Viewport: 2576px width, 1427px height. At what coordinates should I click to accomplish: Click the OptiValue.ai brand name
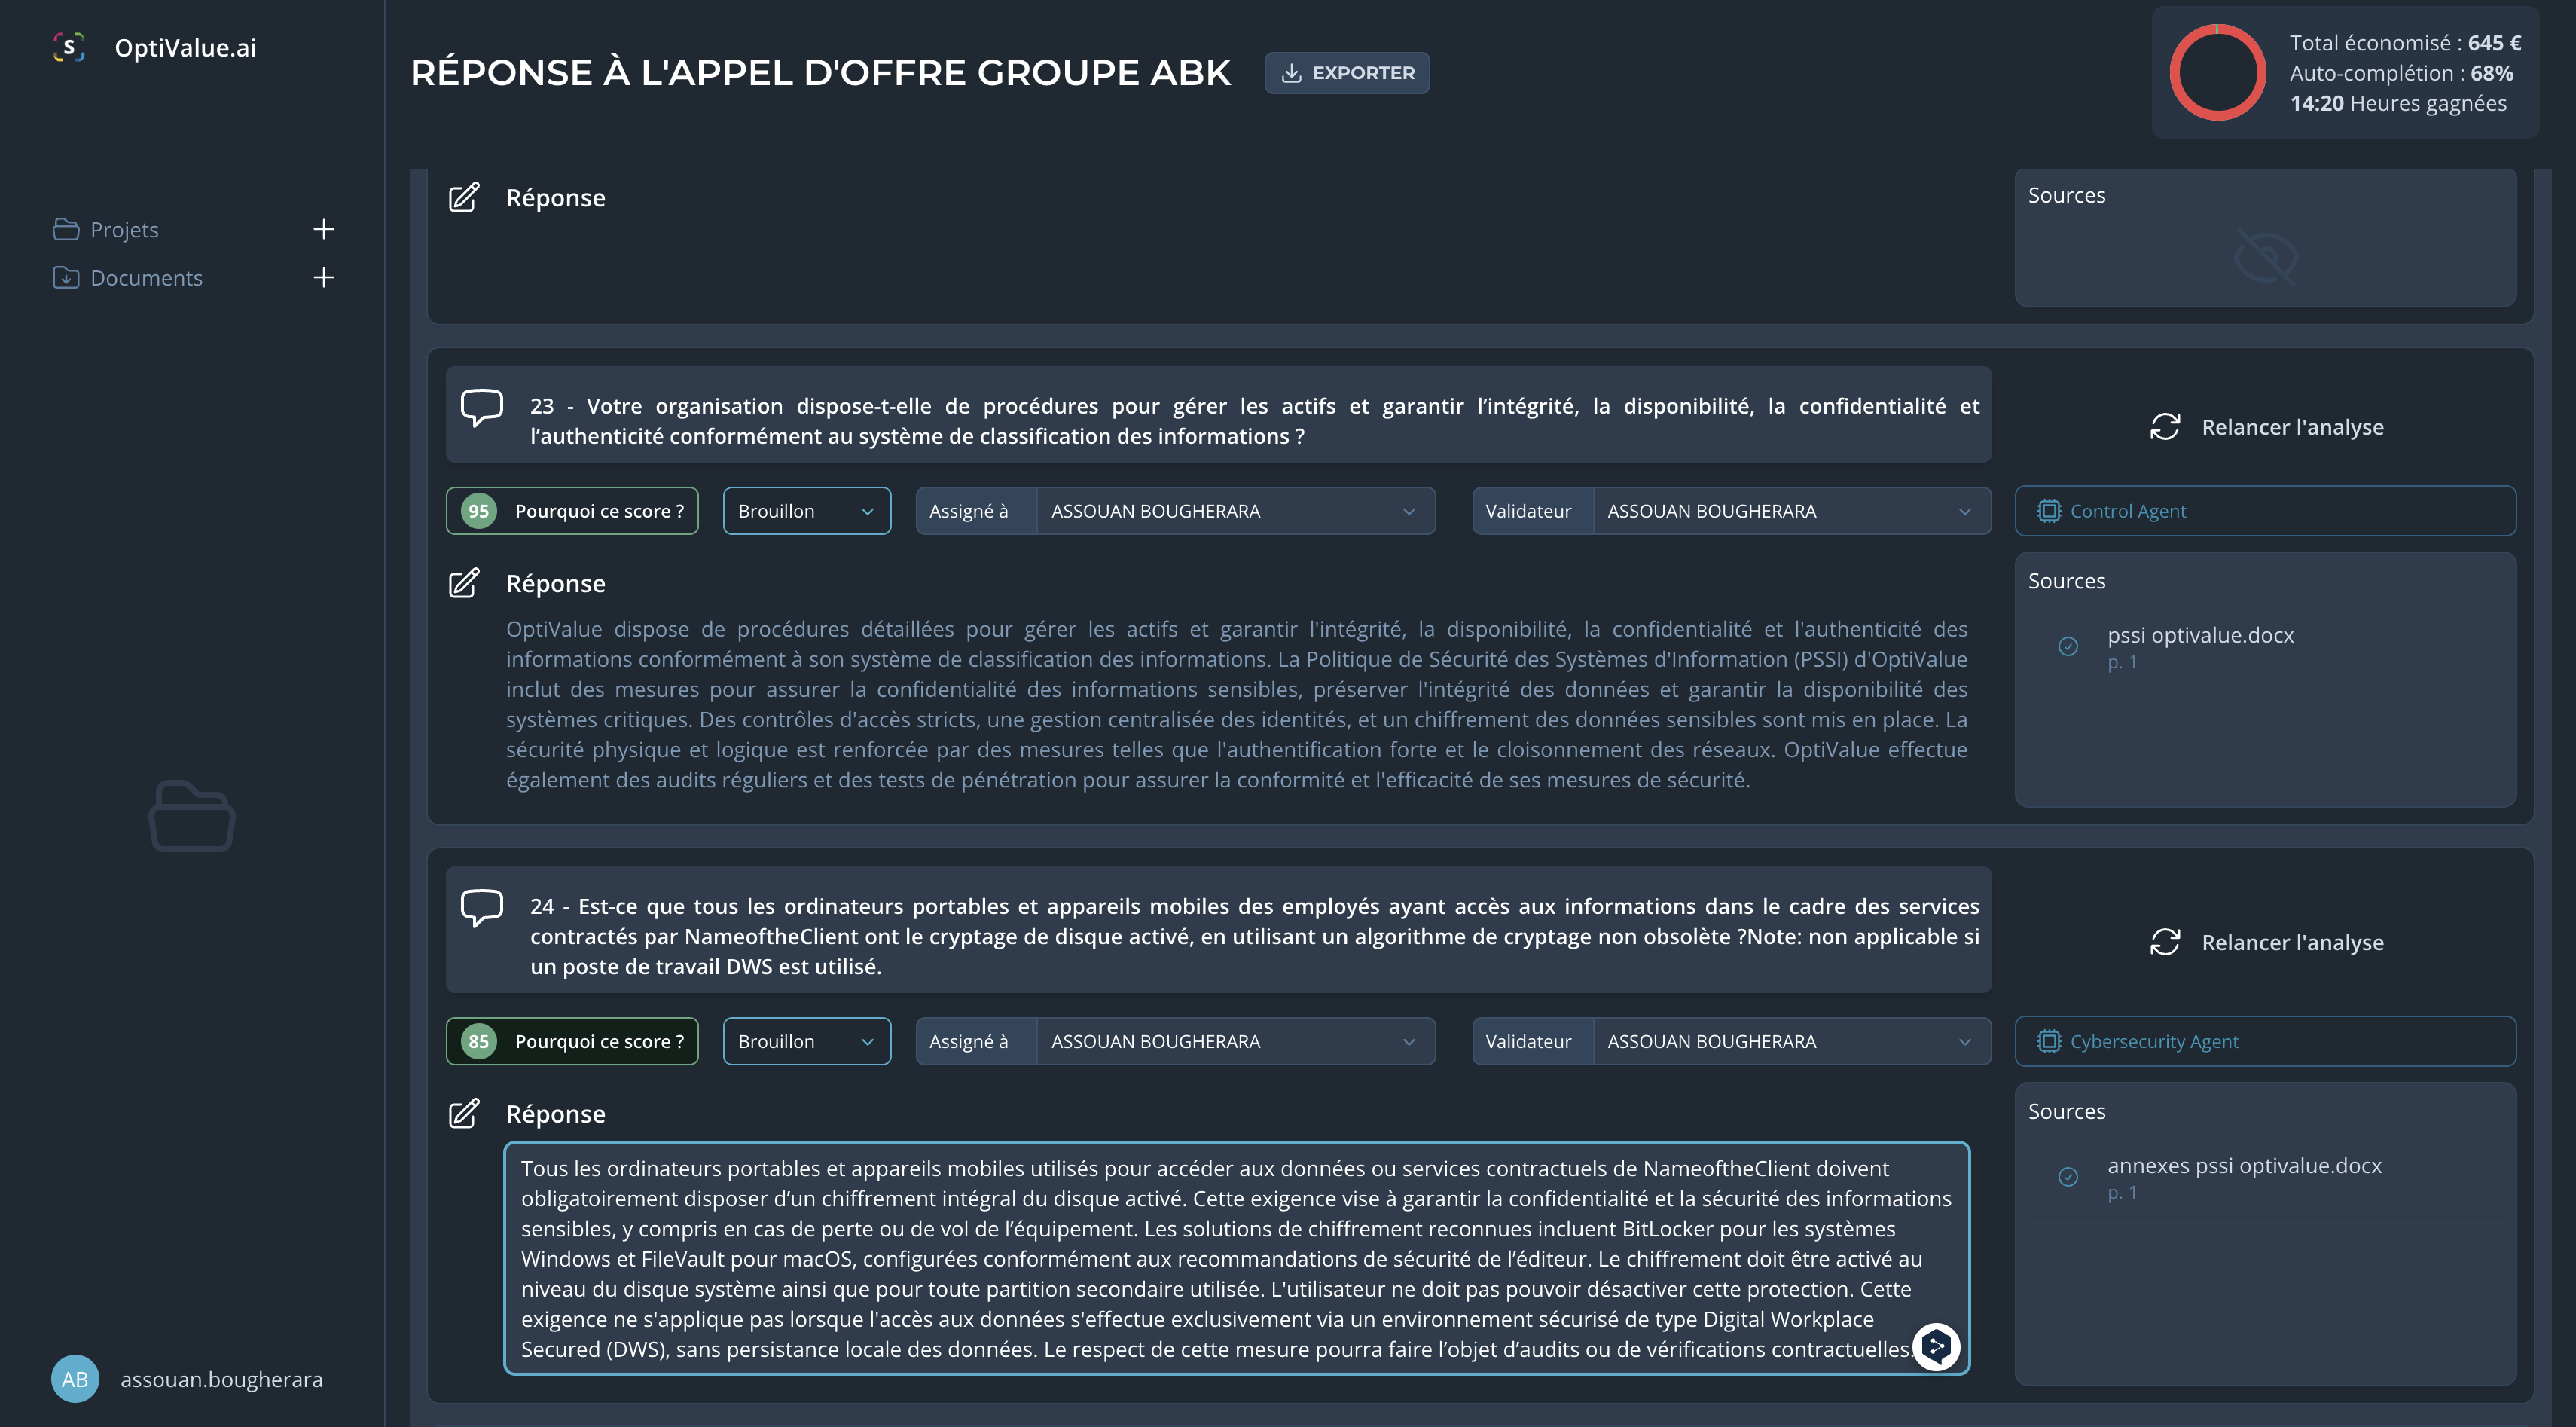186,47
